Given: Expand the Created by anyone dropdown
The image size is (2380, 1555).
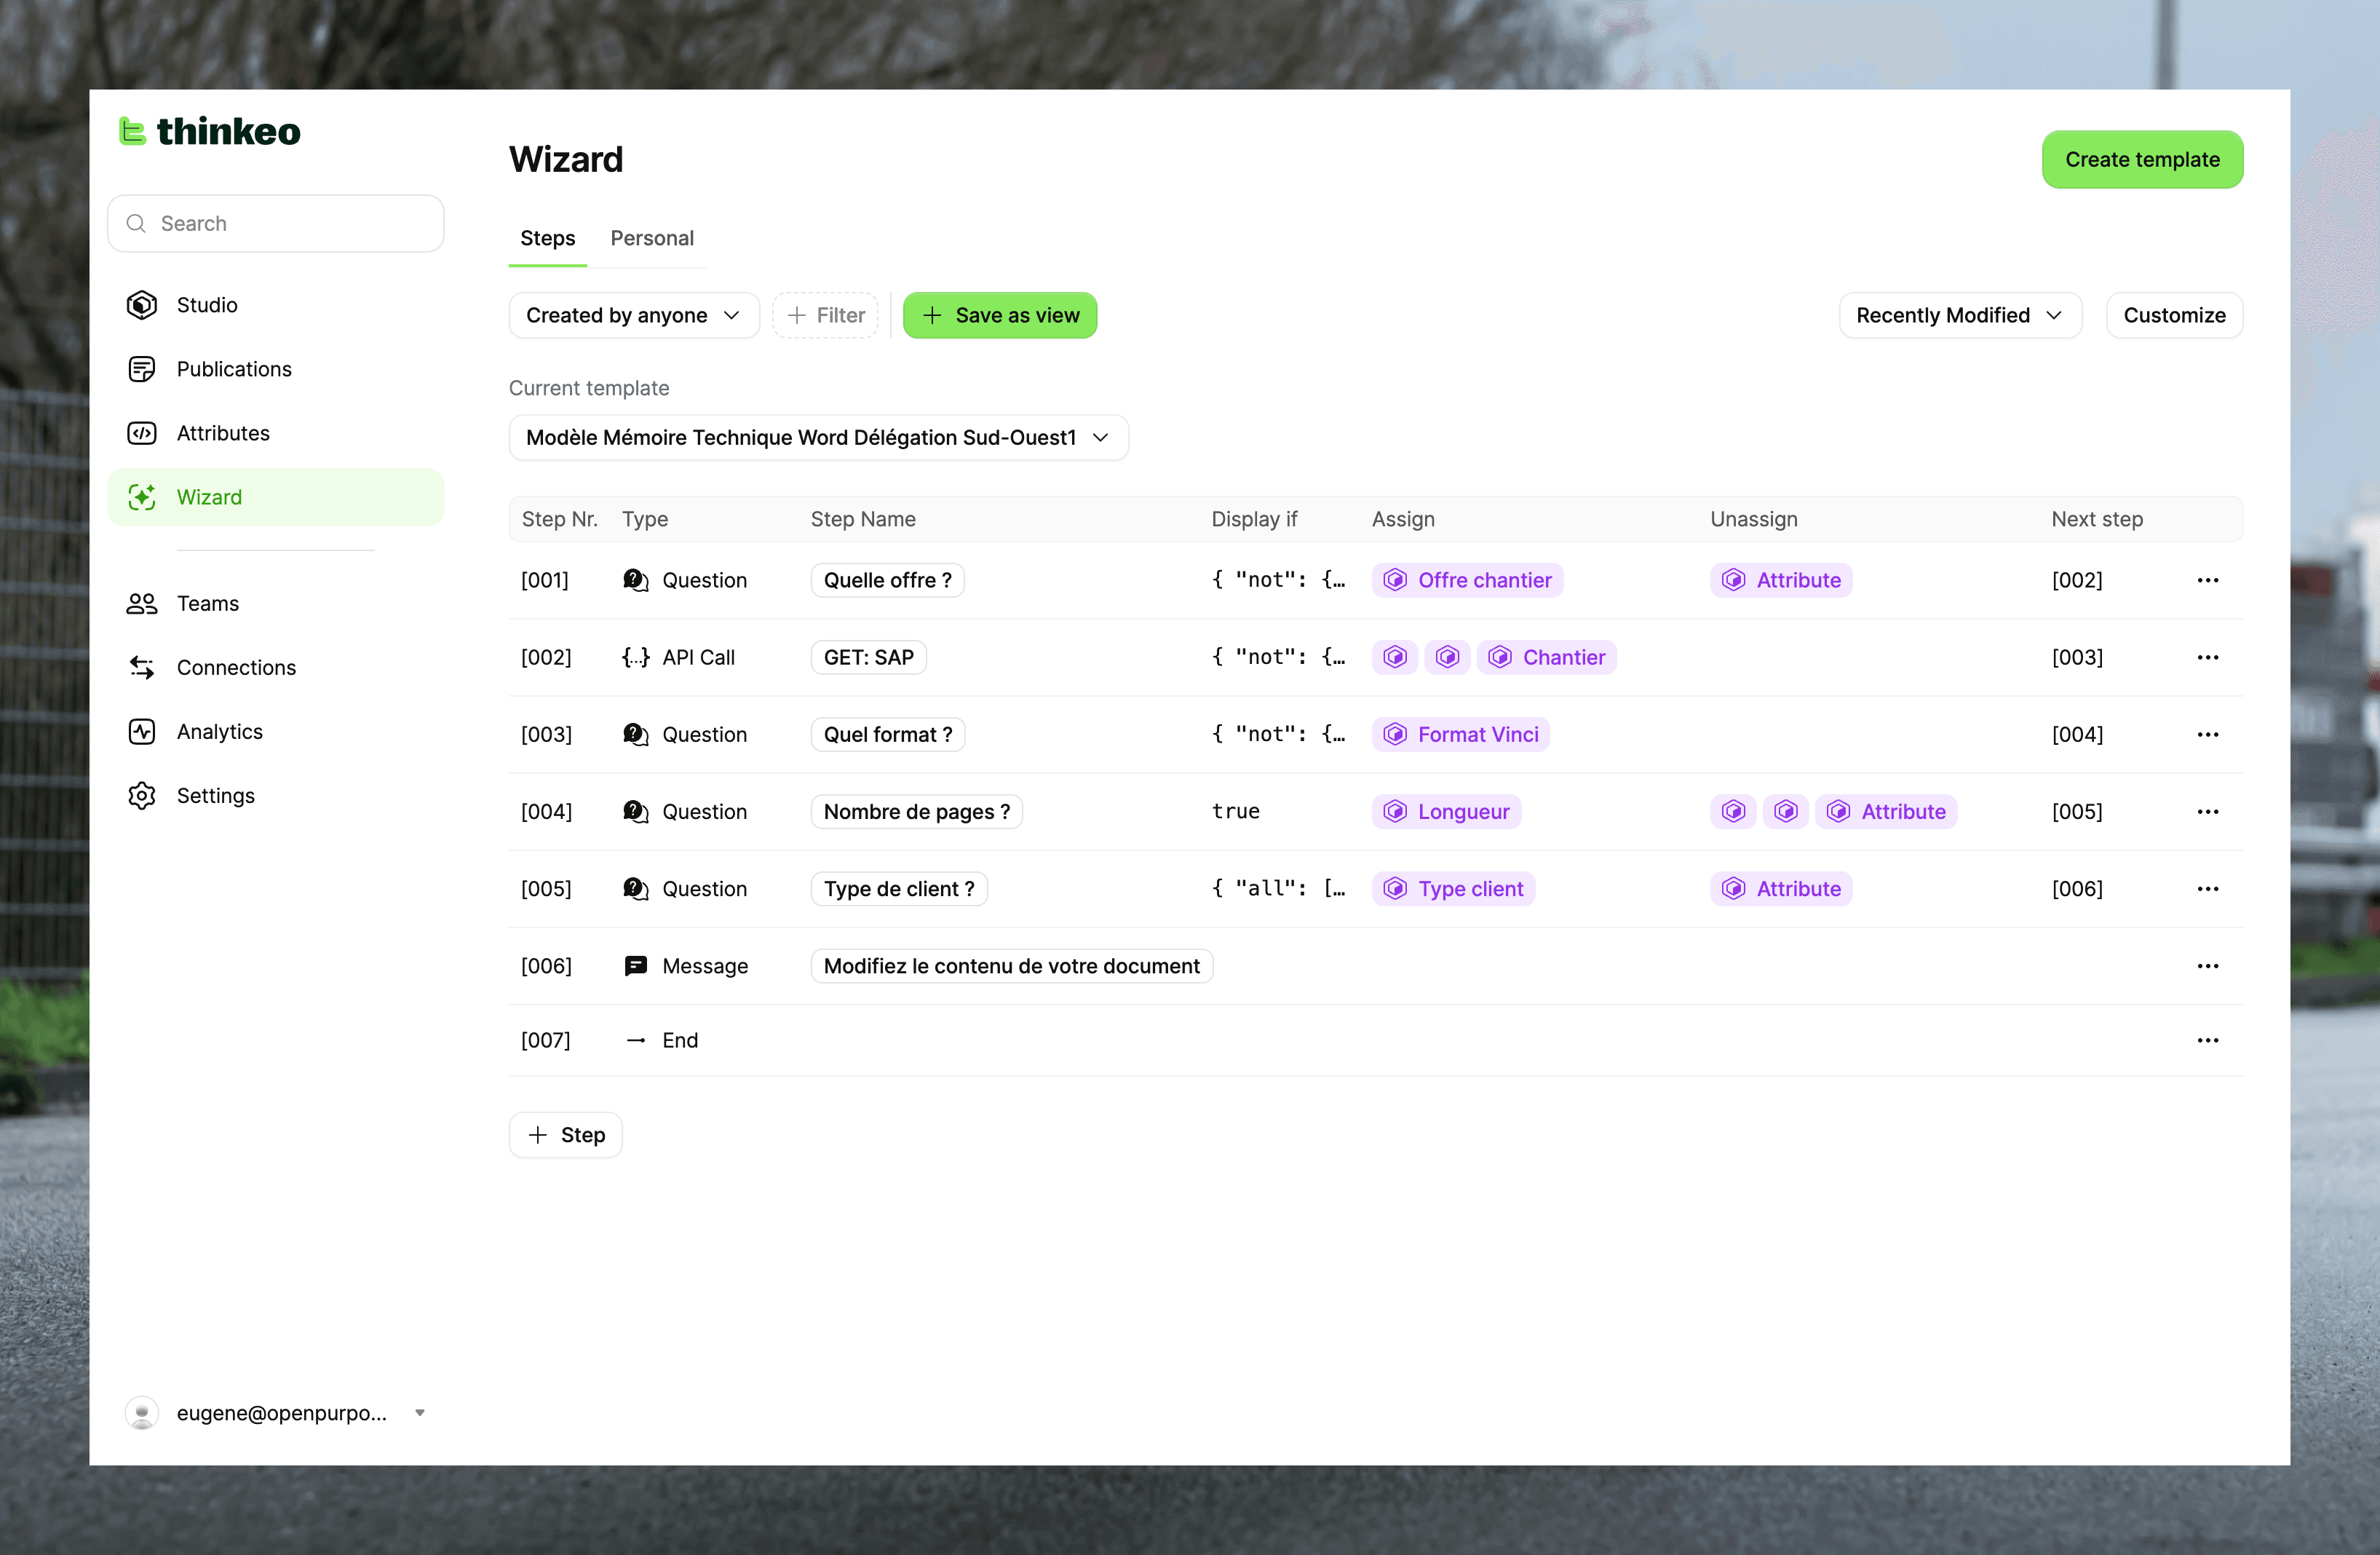Looking at the screenshot, I should (633, 315).
